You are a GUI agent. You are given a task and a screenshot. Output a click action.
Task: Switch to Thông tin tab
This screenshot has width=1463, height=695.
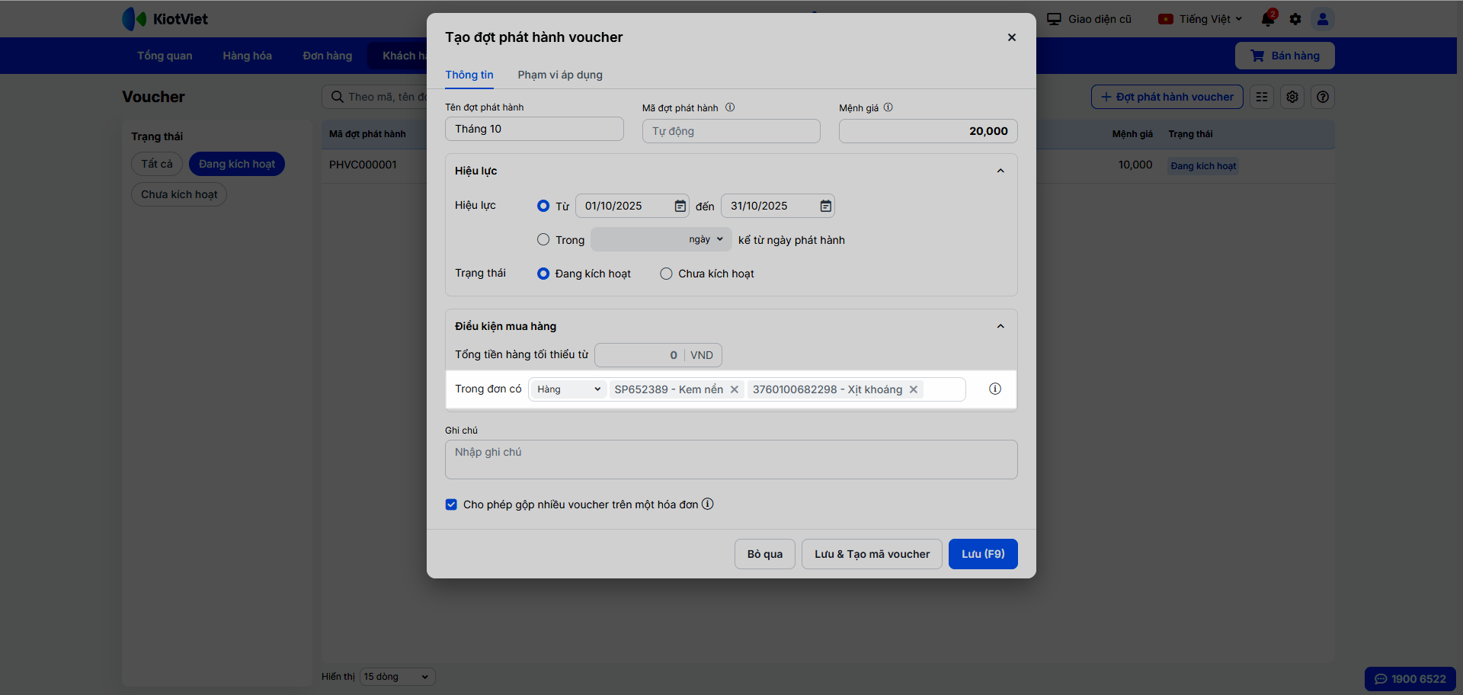pos(469,75)
